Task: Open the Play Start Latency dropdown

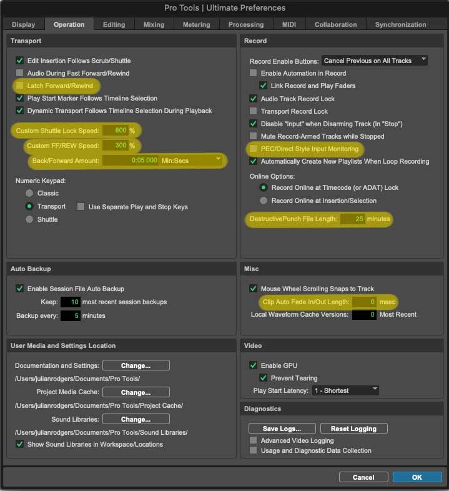Action: pos(345,390)
